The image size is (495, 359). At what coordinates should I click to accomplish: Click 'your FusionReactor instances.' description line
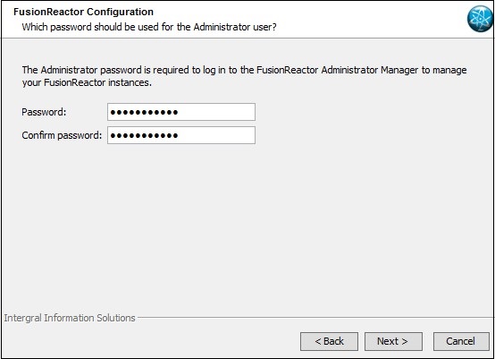point(87,82)
